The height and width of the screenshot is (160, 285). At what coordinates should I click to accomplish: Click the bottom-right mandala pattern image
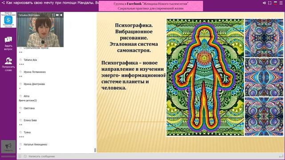pyautogui.click(x=264, y=116)
